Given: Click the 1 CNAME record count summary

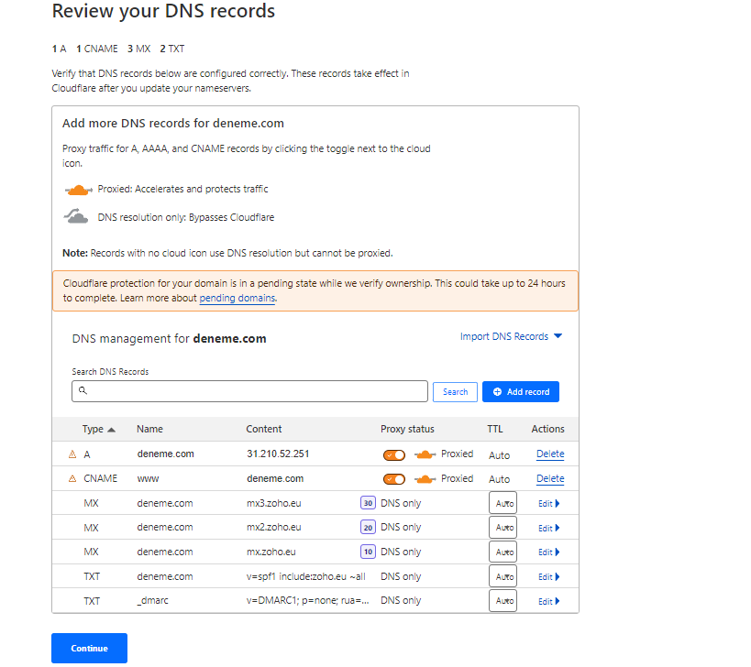Looking at the screenshot, I should (97, 49).
